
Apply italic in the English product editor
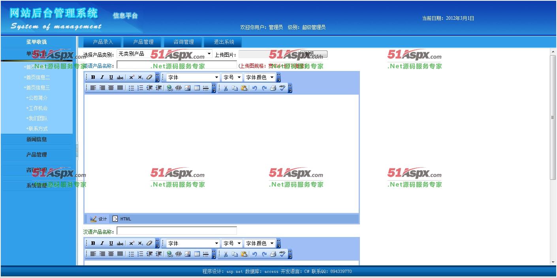102,77
